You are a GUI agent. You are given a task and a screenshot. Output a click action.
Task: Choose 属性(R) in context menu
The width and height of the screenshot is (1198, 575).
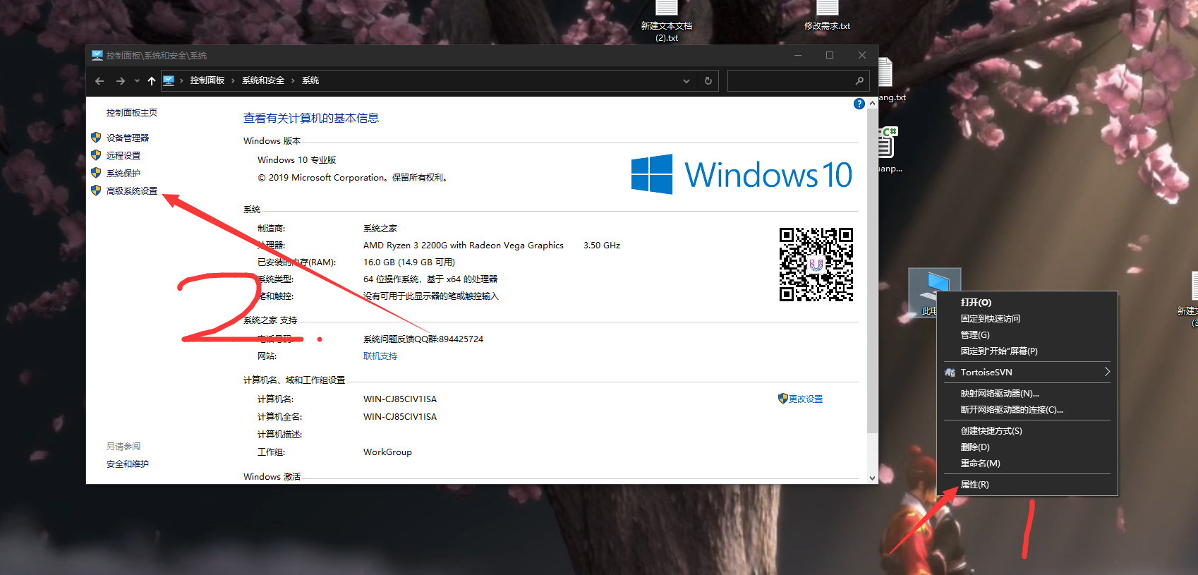pyautogui.click(x=1027, y=484)
